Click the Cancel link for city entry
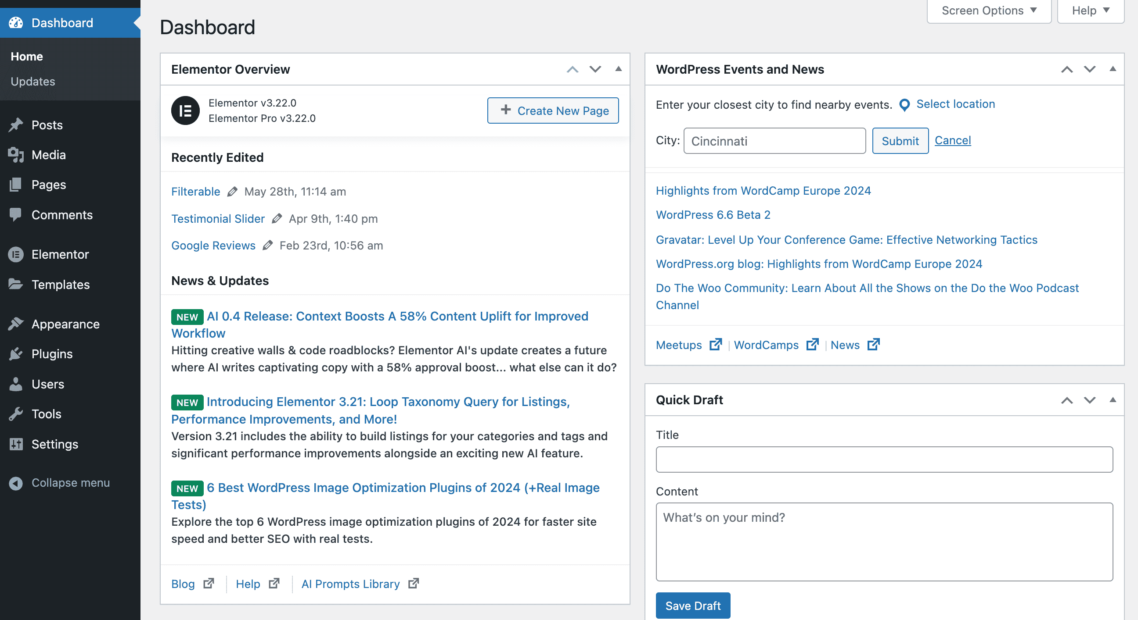1138x620 pixels. [952, 140]
